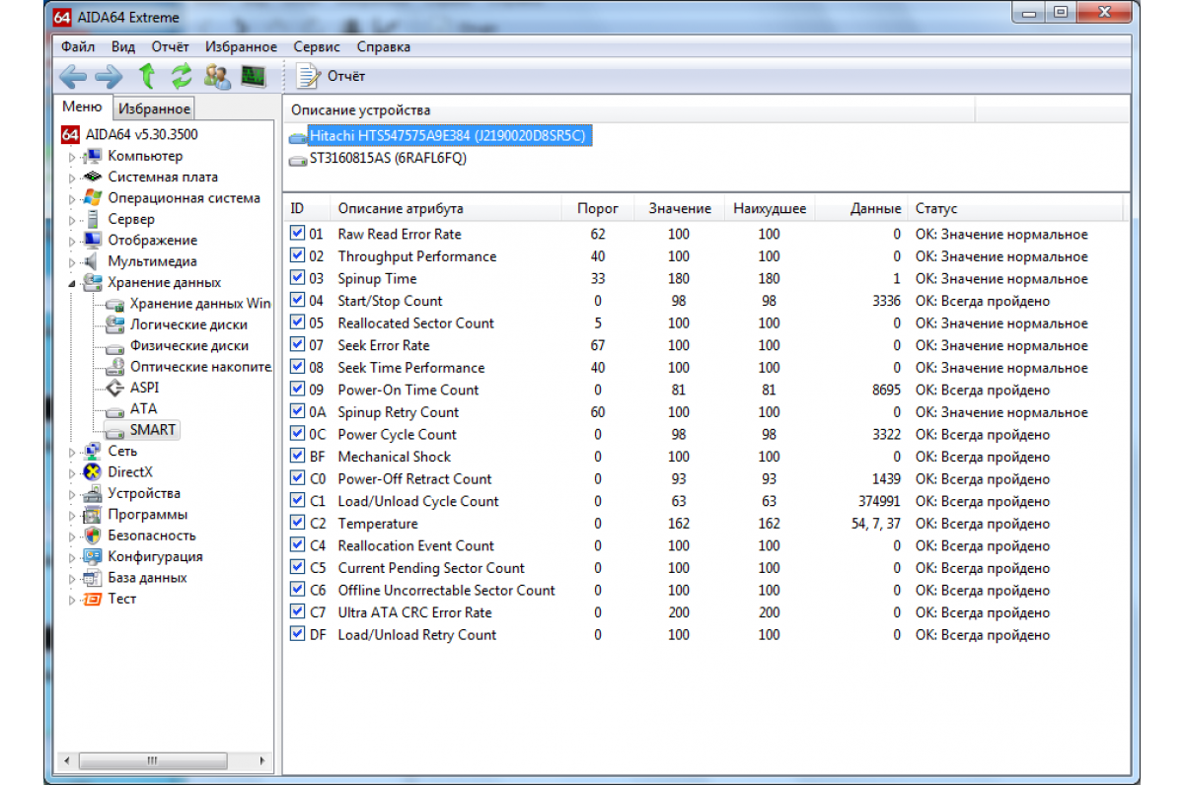Go back using the left arrow toolbar icon
This screenshot has height=786, width=1184.
(73, 76)
